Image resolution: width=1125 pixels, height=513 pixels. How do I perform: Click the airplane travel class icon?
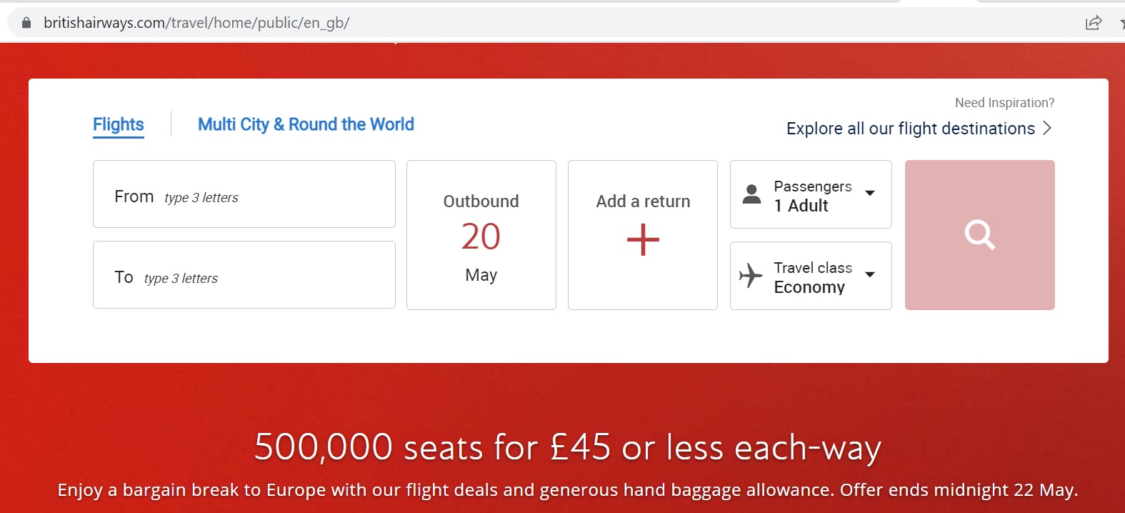pos(751,275)
